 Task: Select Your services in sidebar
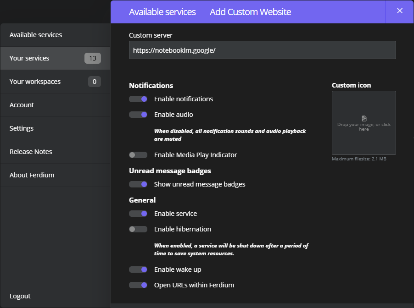(29, 58)
